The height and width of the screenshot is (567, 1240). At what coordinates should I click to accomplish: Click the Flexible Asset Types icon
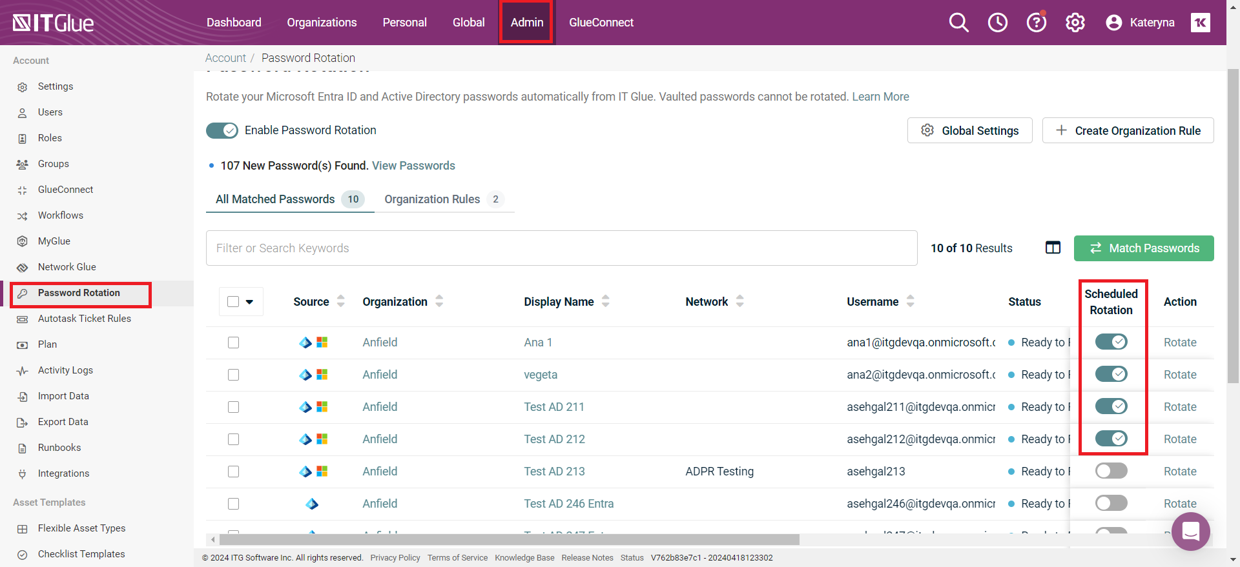23,528
